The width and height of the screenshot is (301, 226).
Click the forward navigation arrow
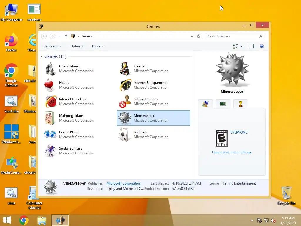click(52, 36)
